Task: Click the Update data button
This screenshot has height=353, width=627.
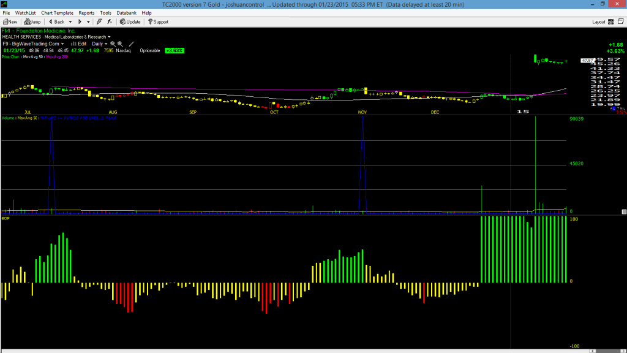Action: (x=130, y=22)
